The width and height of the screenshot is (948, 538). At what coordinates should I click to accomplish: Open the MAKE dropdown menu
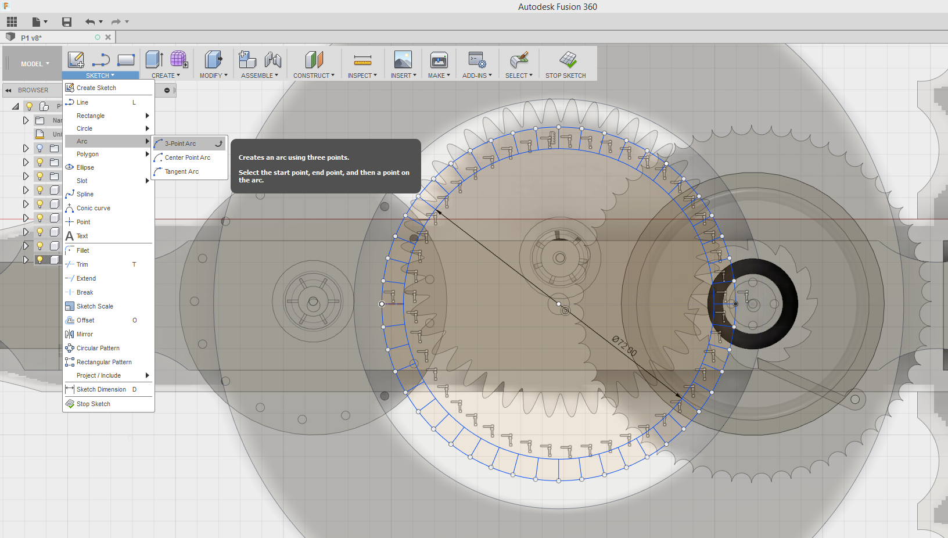[439, 76]
